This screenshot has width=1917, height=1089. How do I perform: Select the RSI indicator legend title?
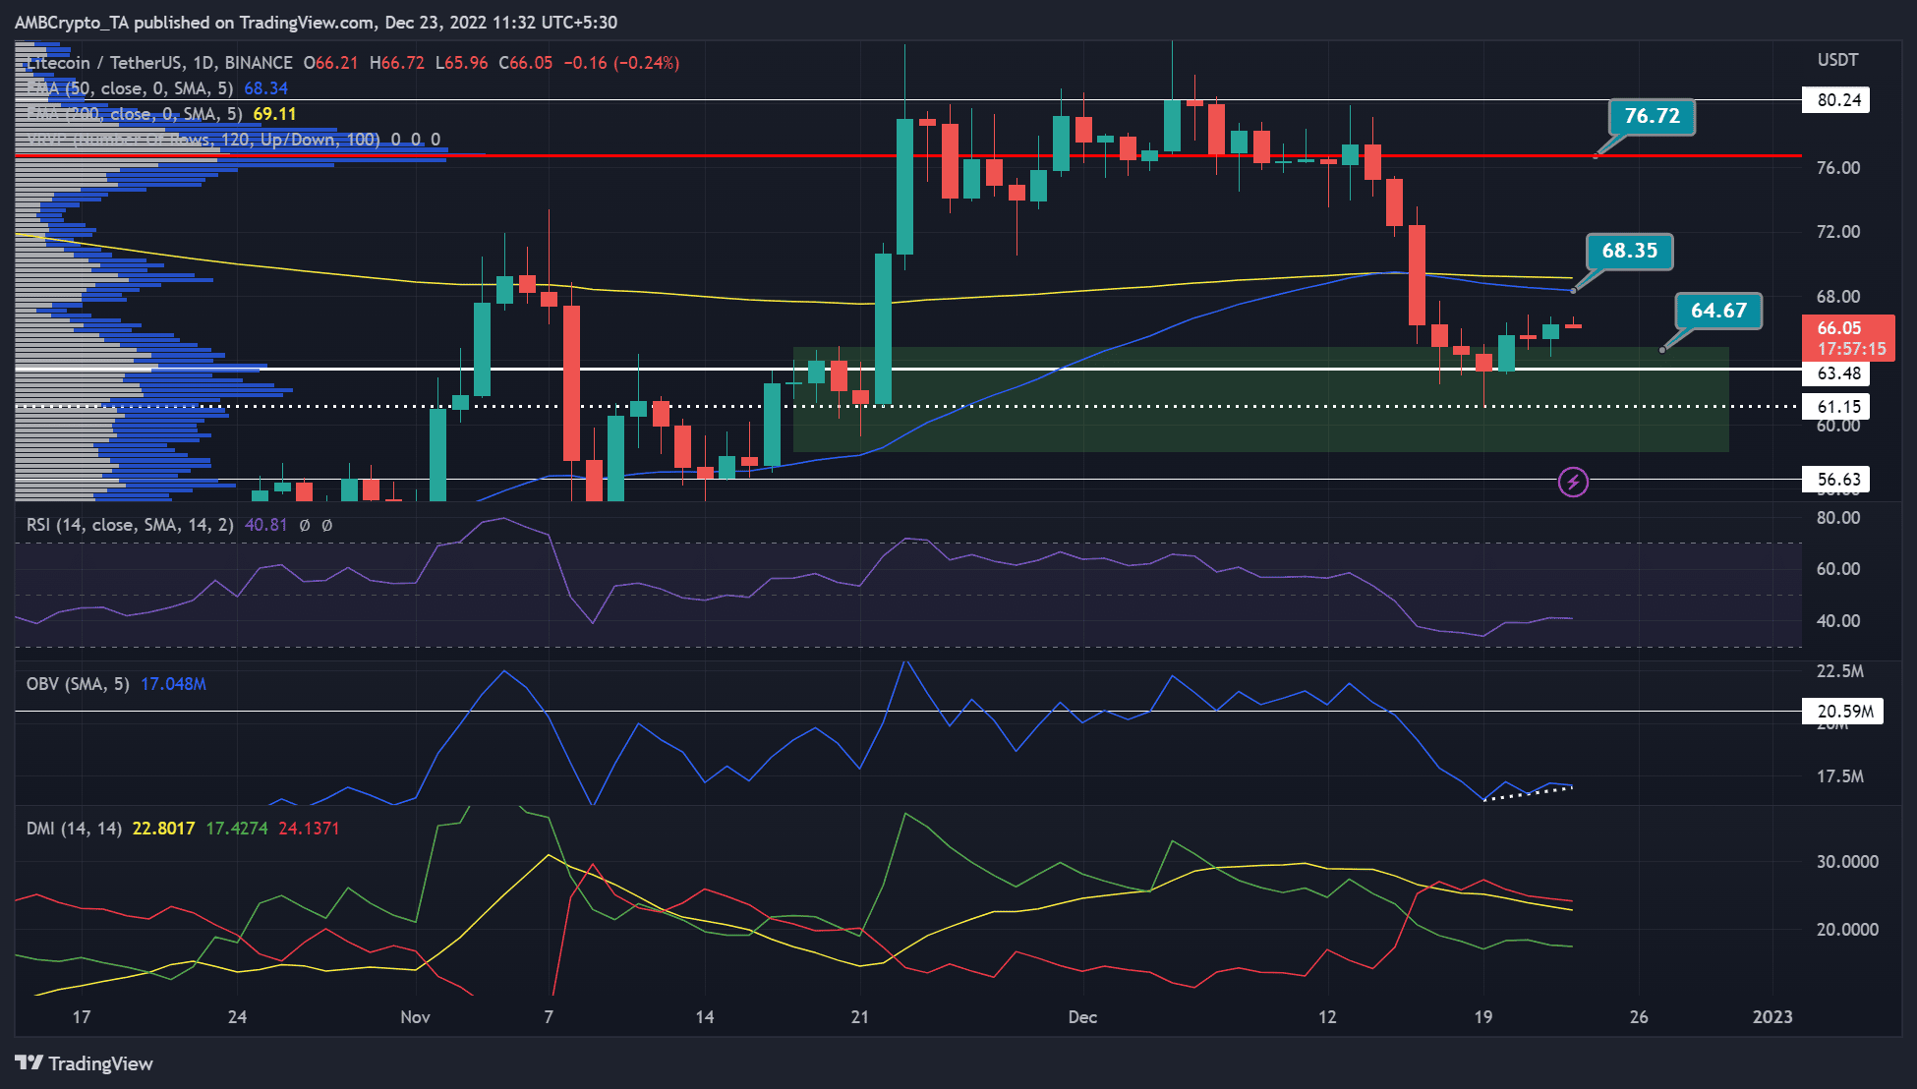(130, 525)
